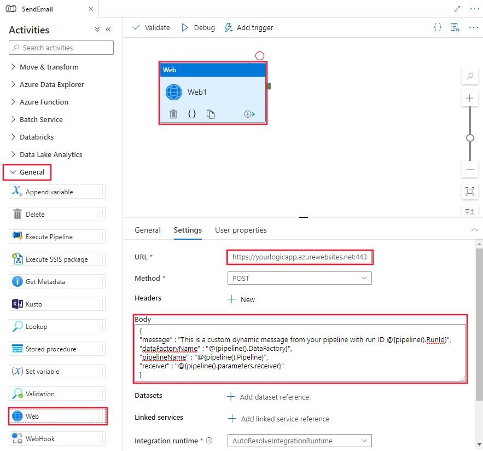
Task: Open pipeline code view with braces icon
Action: click(x=437, y=27)
